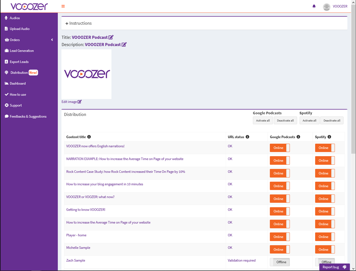Image resolution: width=356 pixels, height=271 pixels.
Task: Click 'Validation required' status text
Action: coord(242,260)
